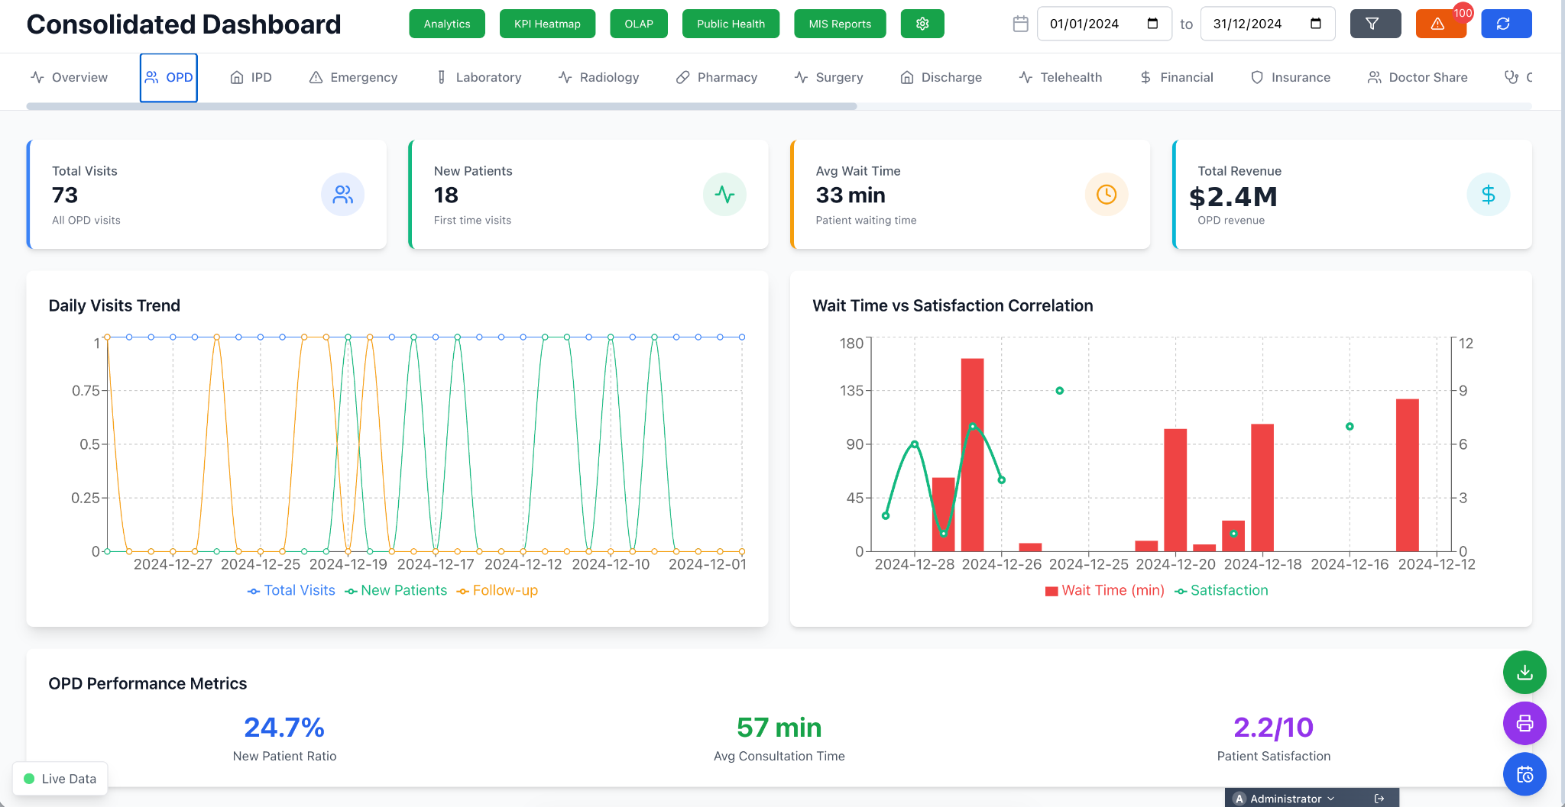Click the horizontal tab scrollbar thumb
The height and width of the screenshot is (807, 1565).
pyautogui.click(x=442, y=106)
